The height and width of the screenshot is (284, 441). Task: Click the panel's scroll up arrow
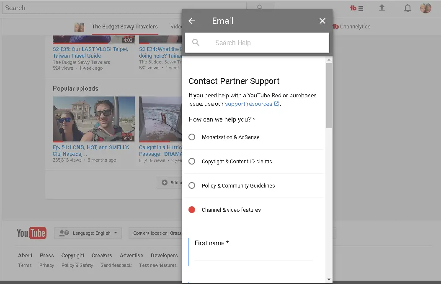click(329, 60)
